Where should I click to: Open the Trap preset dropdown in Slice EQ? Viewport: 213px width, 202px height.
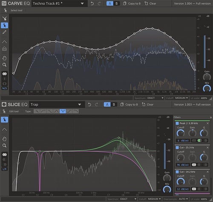click(57, 104)
